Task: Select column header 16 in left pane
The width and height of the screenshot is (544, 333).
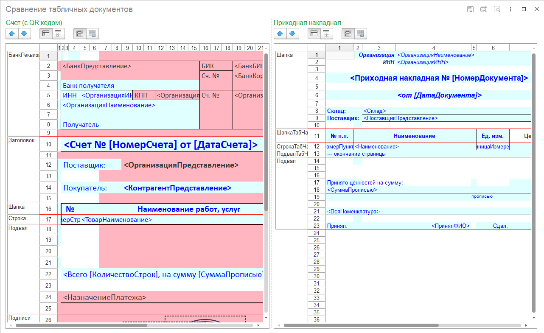Action: click(x=205, y=48)
